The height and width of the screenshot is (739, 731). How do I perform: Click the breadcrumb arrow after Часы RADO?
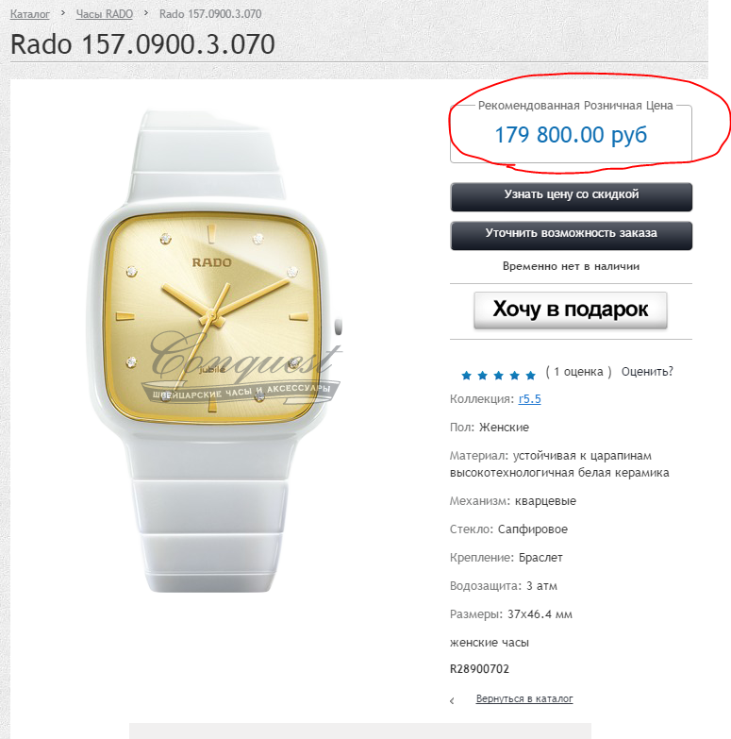click(x=146, y=13)
